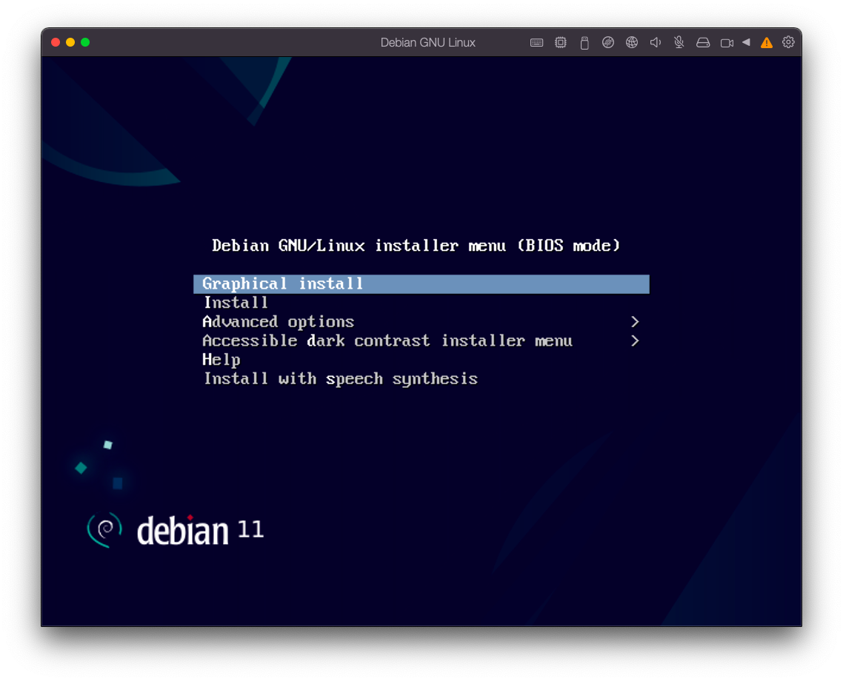Click the hard disk drive icon
Screen dimensions: 843x681
tap(703, 43)
